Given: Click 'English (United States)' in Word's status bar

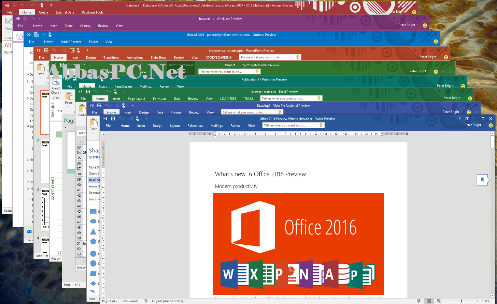Looking at the screenshot, I should click(x=167, y=301).
